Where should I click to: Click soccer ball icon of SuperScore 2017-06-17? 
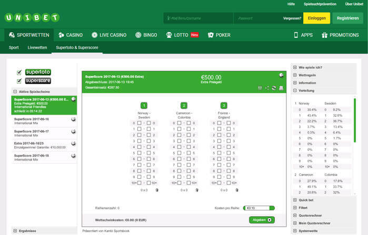click(x=74, y=131)
